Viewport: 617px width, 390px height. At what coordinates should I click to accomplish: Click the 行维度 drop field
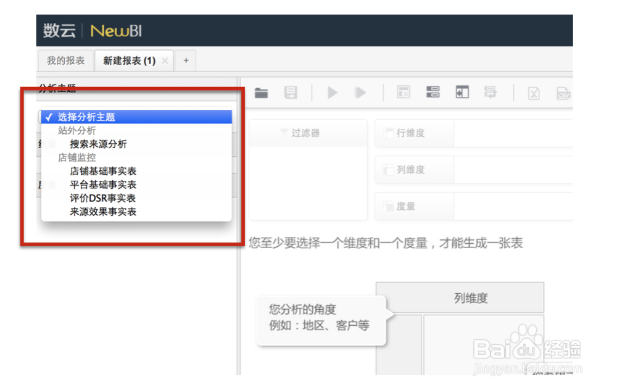(x=513, y=133)
